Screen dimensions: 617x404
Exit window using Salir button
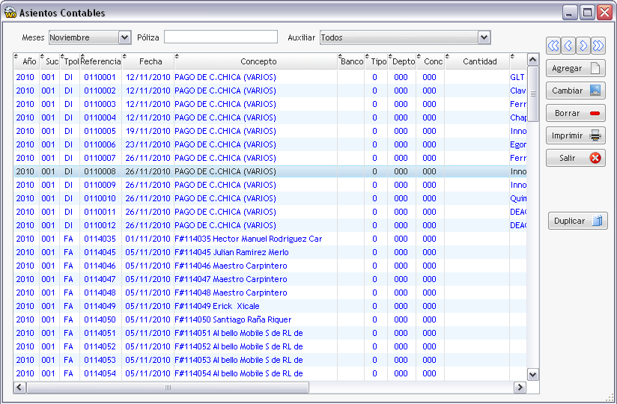(x=576, y=158)
